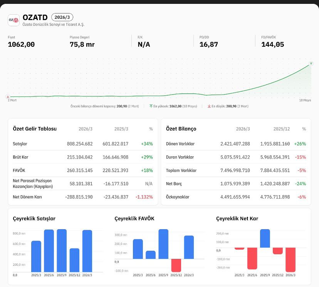Click the red 2025/6 bar in Çeyreklik Net Kar

tap(252, 258)
